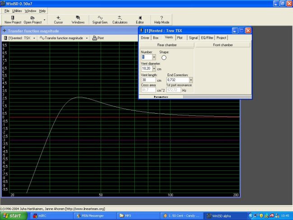This screenshot has width=293, height=220.
Task: Activate the Cursor tool
Action: point(58,20)
